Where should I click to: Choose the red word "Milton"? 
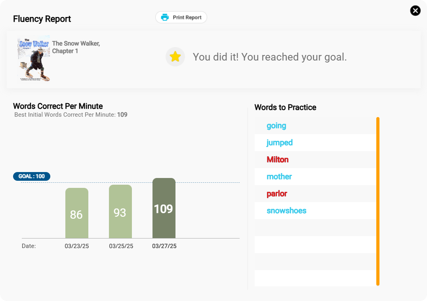pos(277,160)
